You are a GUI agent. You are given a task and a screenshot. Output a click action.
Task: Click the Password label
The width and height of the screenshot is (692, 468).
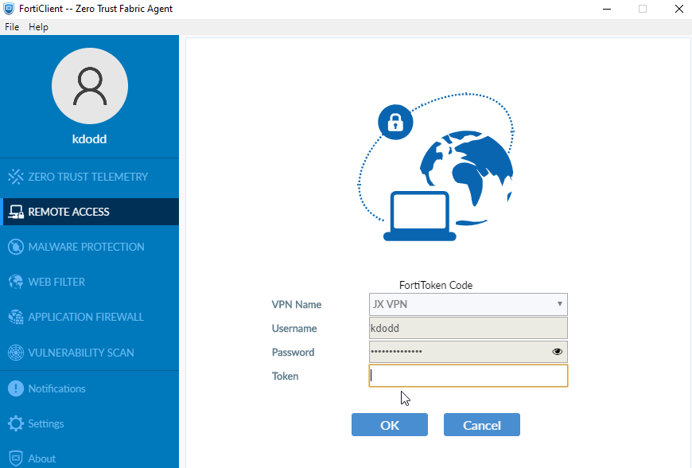click(293, 353)
